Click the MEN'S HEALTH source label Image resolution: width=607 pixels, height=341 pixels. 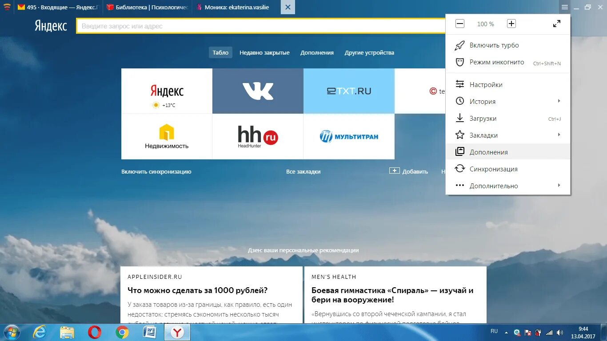pos(334,277)
